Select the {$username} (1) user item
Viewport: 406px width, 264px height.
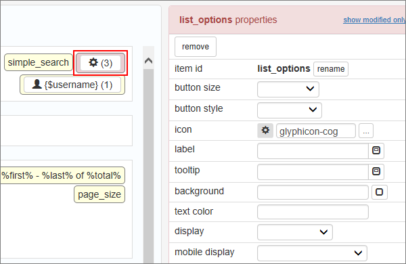[x=72, y=85]
